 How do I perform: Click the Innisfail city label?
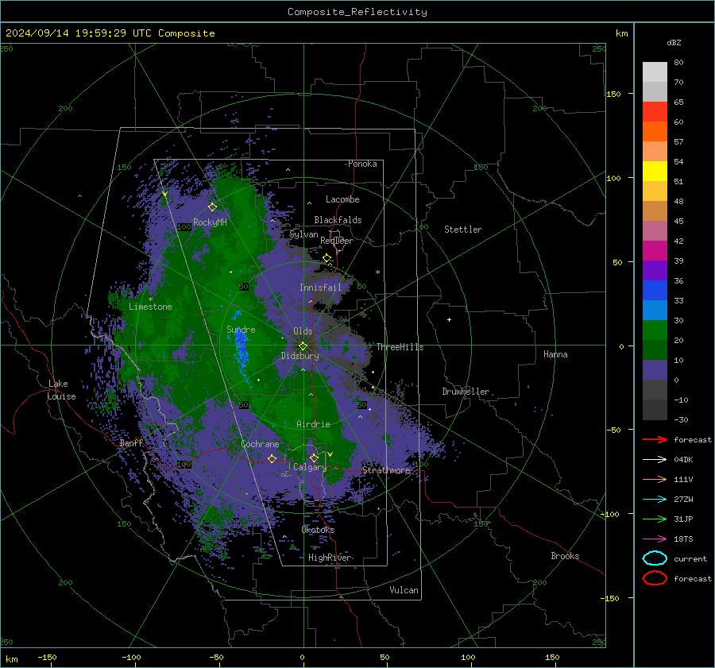[320, 288]
